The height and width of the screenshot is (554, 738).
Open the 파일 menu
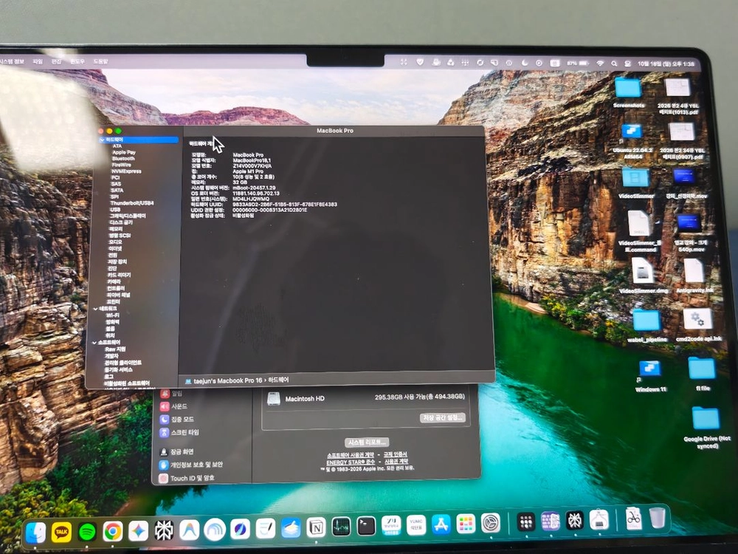[x=38, y=61]
